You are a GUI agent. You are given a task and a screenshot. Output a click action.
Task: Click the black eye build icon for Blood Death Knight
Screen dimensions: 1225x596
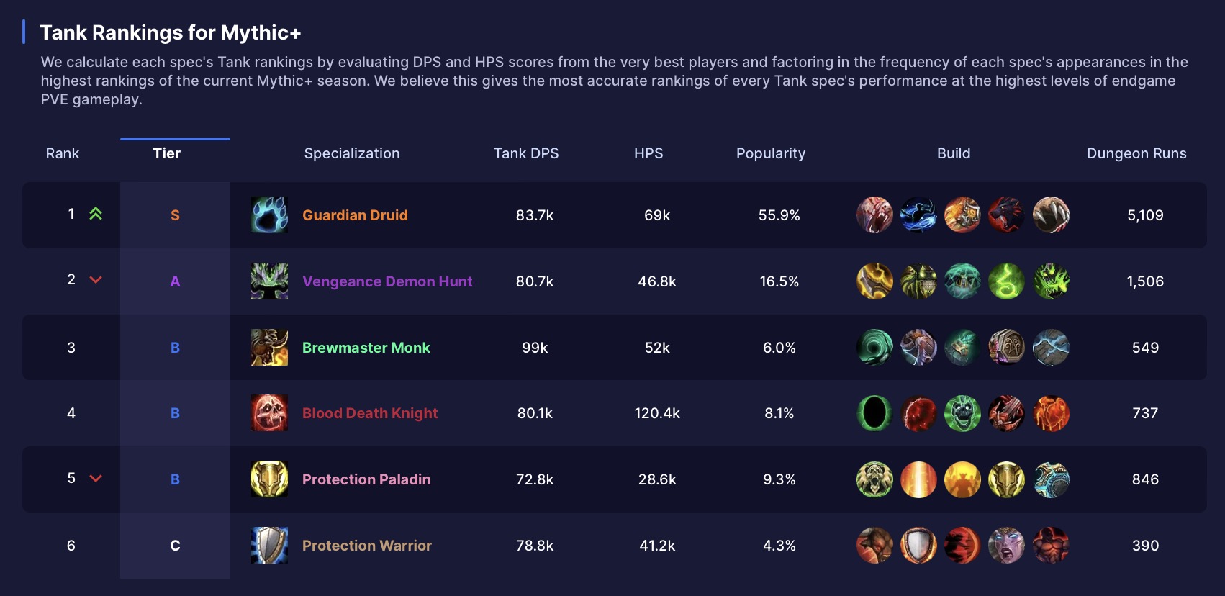[874, 413]
